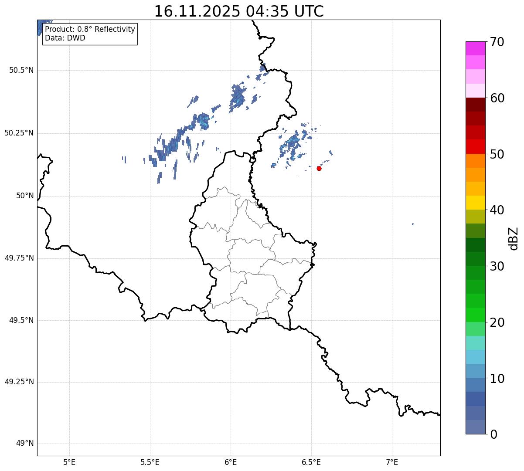Click the latitude label '49.25°N'
The image size is (524, 471).
19,382
